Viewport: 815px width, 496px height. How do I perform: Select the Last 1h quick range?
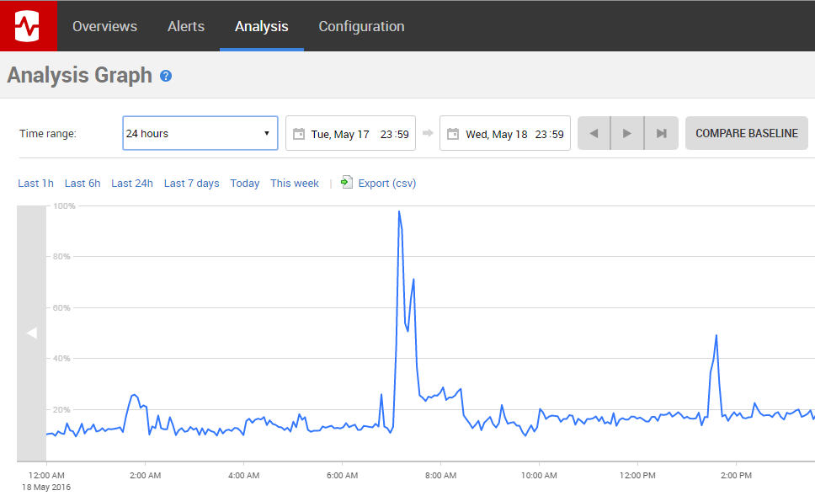(x=35, y=183)
